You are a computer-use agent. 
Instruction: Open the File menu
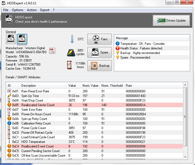(6, 10)
